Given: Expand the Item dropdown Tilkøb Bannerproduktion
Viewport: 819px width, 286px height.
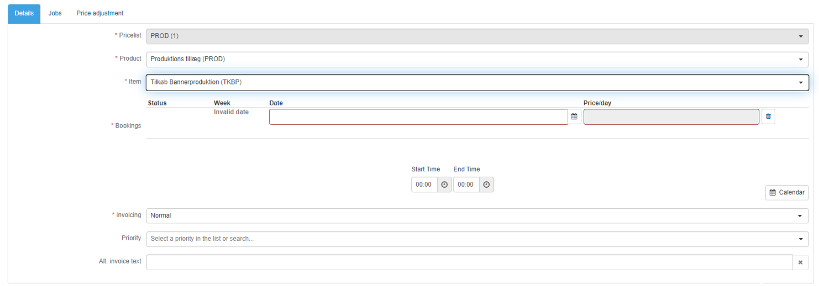Looking at the screenshot, I should click(477, 83).
